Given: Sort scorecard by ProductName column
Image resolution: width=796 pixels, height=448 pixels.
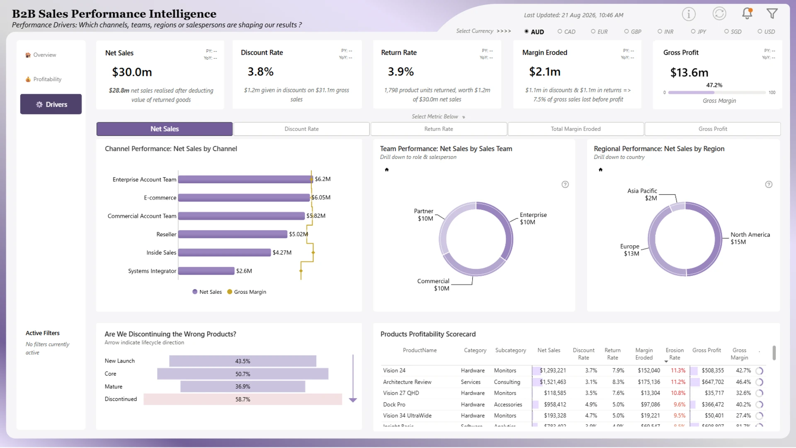Looking at the screenshot, I should [x=420, y=351].
